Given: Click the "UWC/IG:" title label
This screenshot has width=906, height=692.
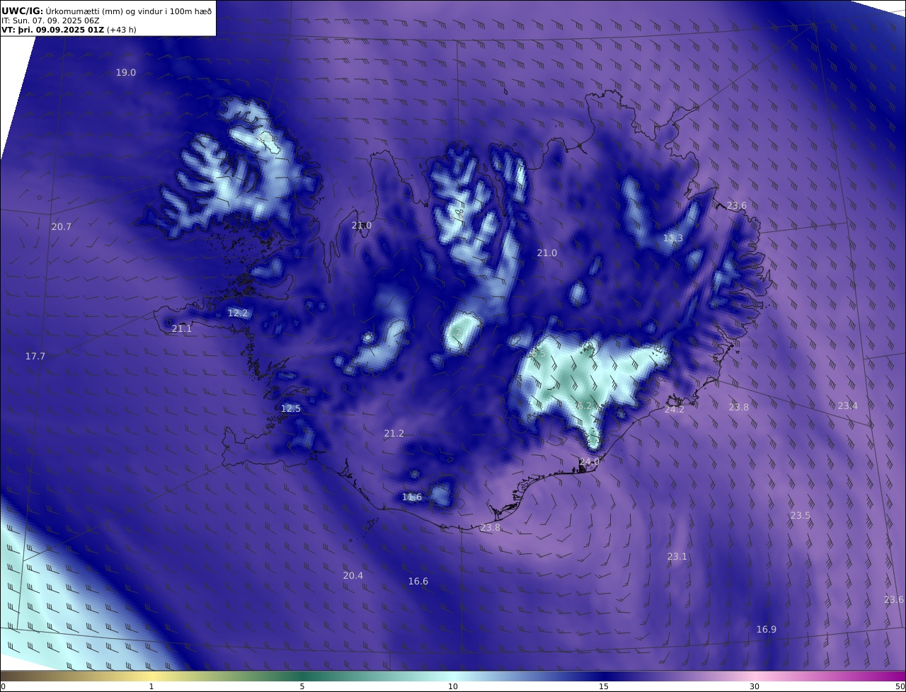Looking at the screenshot, I should (x=23, y=11).
